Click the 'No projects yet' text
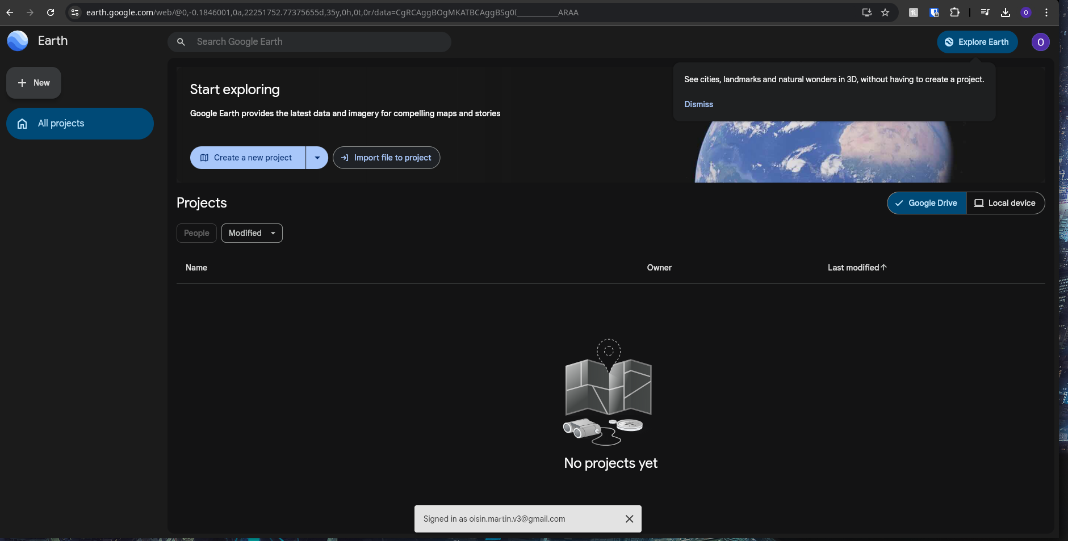 pos(611,463)
